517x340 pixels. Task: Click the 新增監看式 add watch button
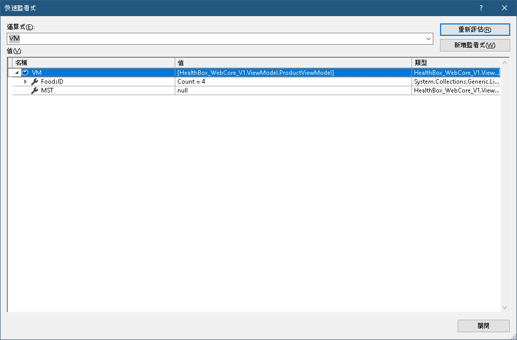[475, 45]
